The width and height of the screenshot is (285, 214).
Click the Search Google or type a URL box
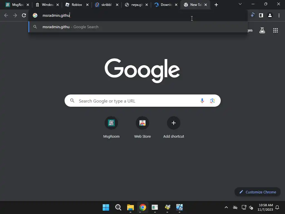[x=142, y=101]
